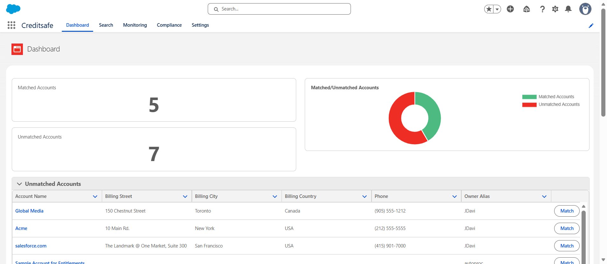Screen dimensions: 607x264
Task: Open the Setup gear icon
Action: (555, 9)
